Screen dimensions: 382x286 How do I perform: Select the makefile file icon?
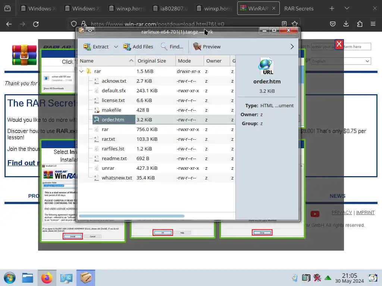[97, 110]
